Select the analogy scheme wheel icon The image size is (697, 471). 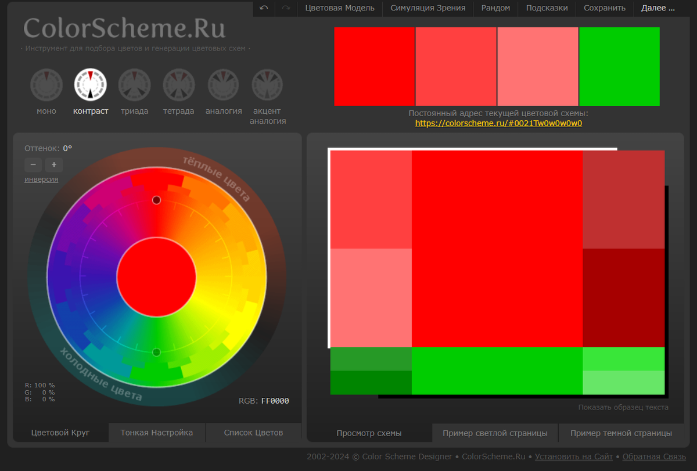point(224,85)
